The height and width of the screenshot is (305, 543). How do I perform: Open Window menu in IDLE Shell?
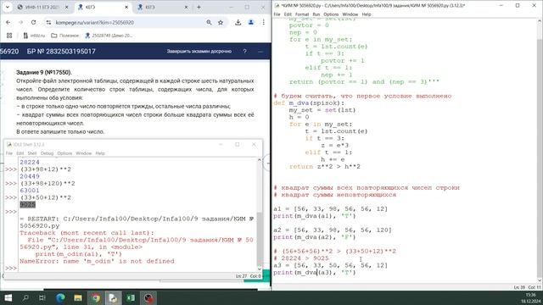[83, 153]
